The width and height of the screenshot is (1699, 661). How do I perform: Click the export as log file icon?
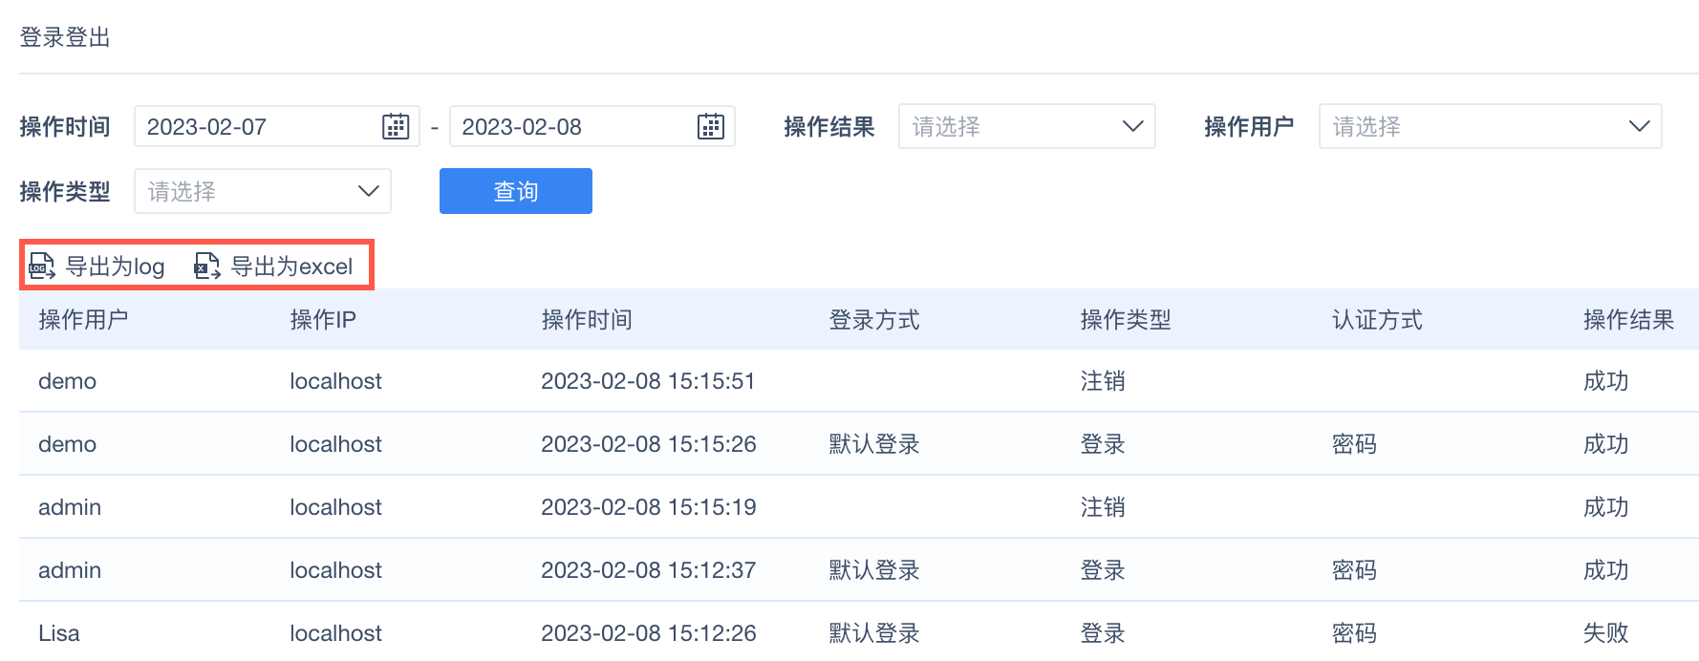click(x=42, y=267)
